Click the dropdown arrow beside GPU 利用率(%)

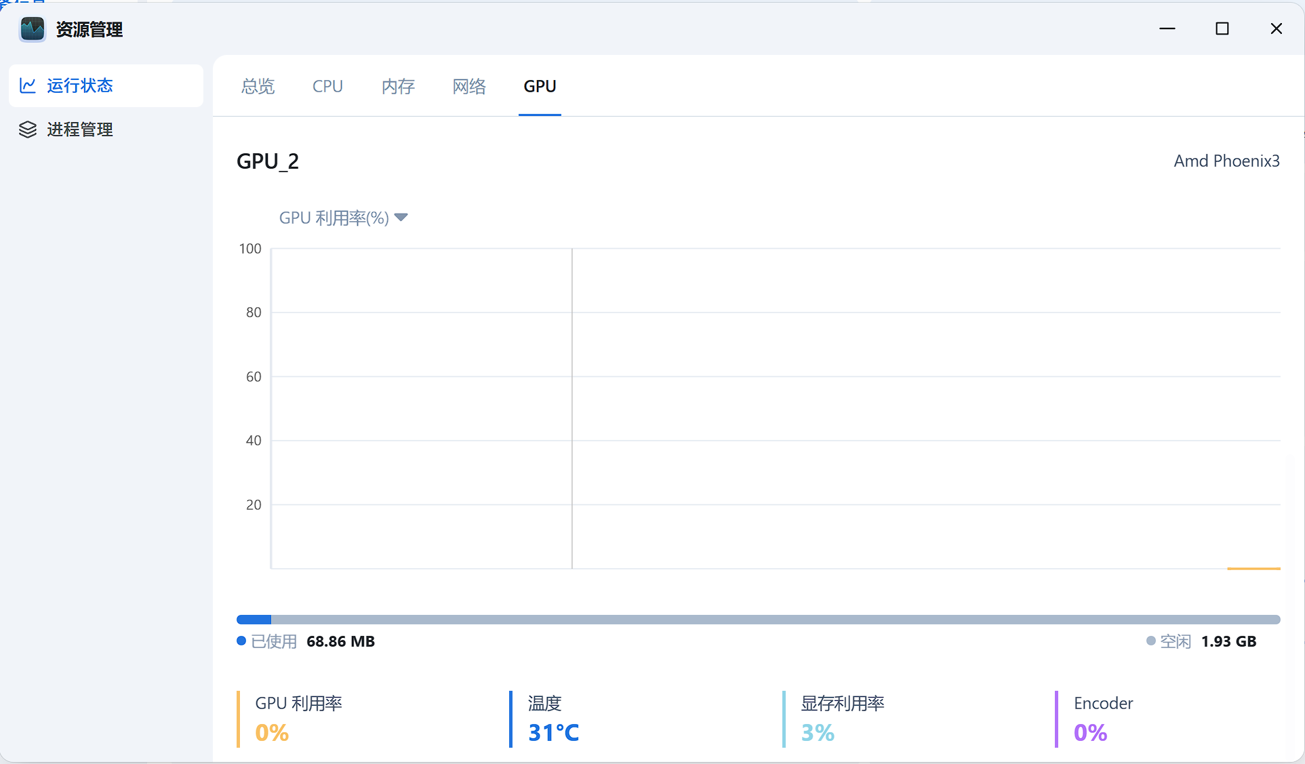click(401, 218)
